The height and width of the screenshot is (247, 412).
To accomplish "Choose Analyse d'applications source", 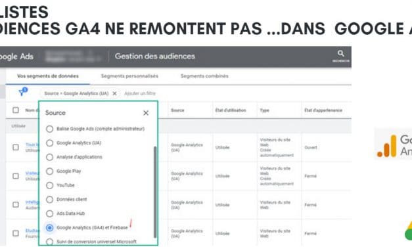I will pyautogui.click(x=50, y=157).
